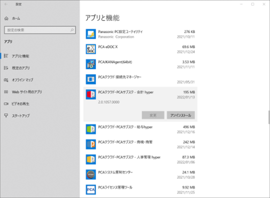Image resolution: width=270 pixels, height=198 pixels.
Task: Click the disabled 変更 button
Action: point(153,115)
